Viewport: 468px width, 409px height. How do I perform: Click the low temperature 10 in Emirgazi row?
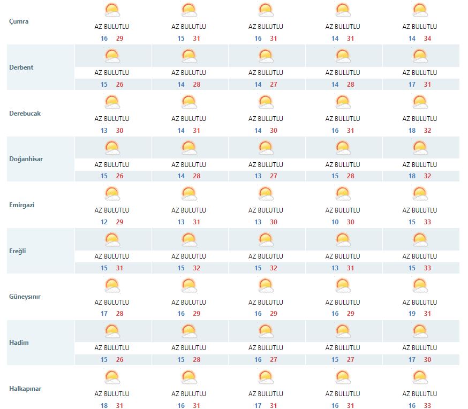(335, 222)
